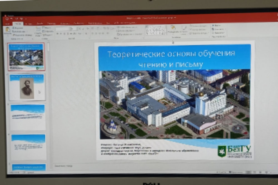The width and height of the screenshot is (278, 185).
Task: Click the slide title text about reading and writing
Action: 171,59
